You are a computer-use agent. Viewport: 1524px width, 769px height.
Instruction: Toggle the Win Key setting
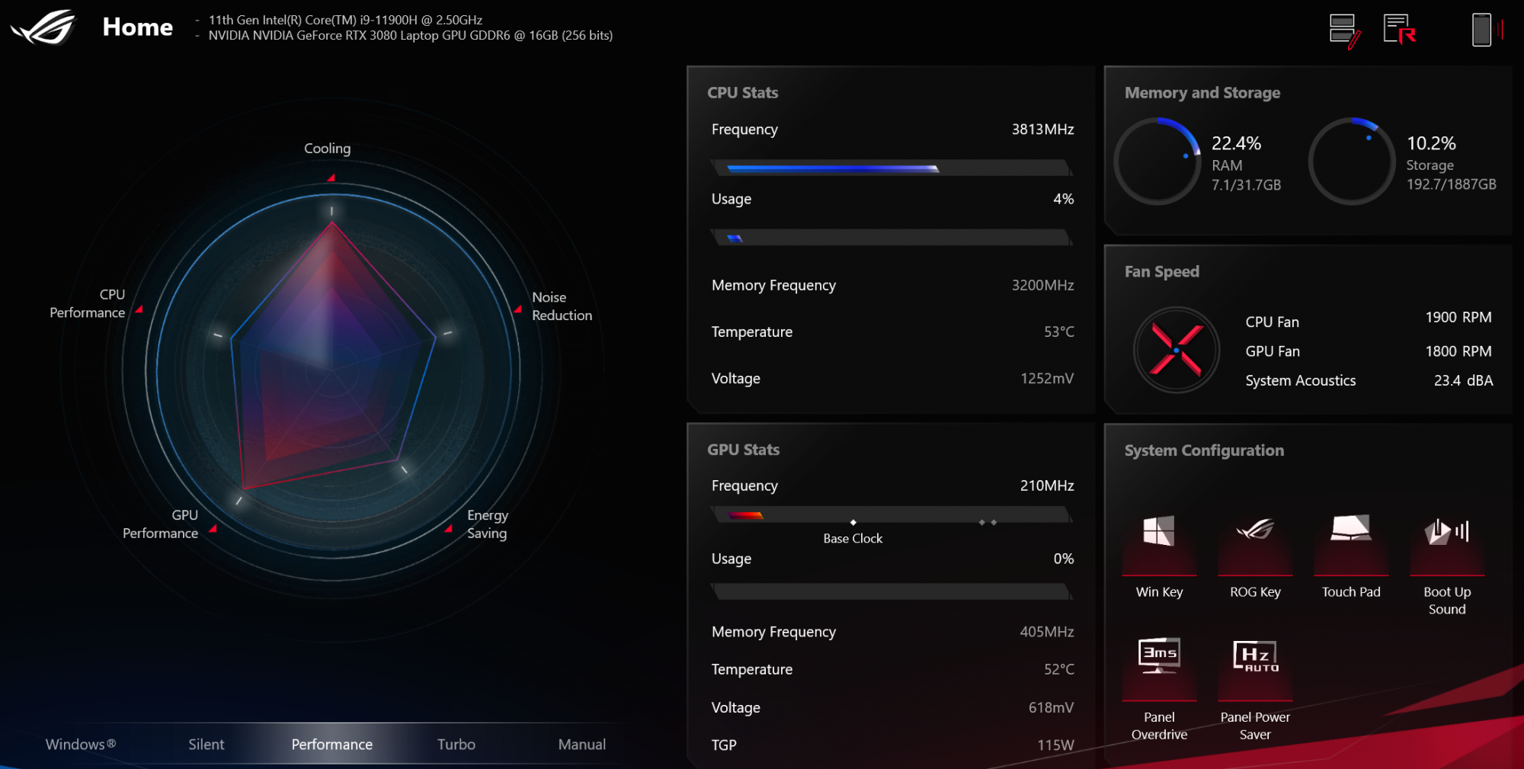(x=1159, y=531)
